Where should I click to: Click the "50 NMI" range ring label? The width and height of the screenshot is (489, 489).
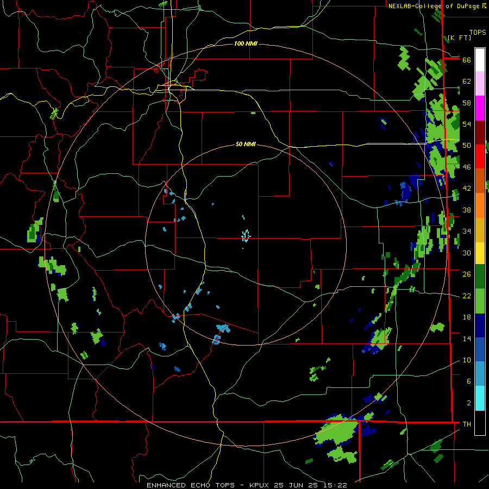(246, 144)
